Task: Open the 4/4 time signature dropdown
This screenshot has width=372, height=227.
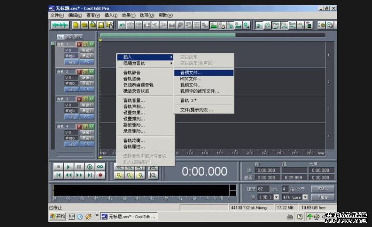Action: [x=311, y=197]
